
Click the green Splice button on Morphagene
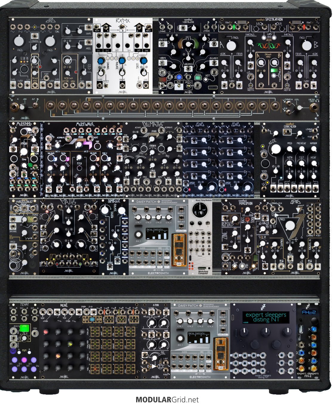click(x=198, y=78)
